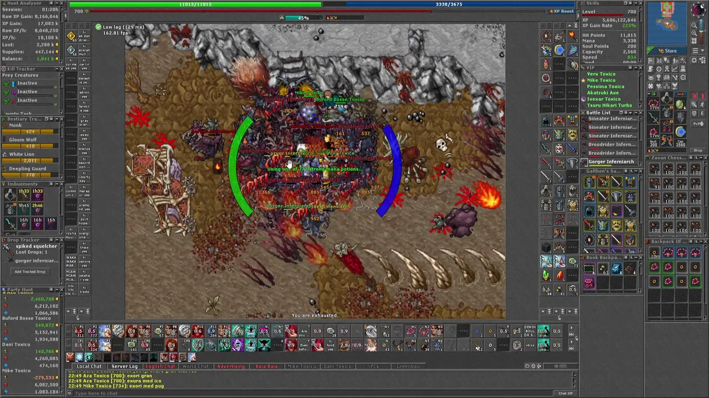Click the four-leaf clover icon in sidebar
709x398 pixels.
[651, 86]
